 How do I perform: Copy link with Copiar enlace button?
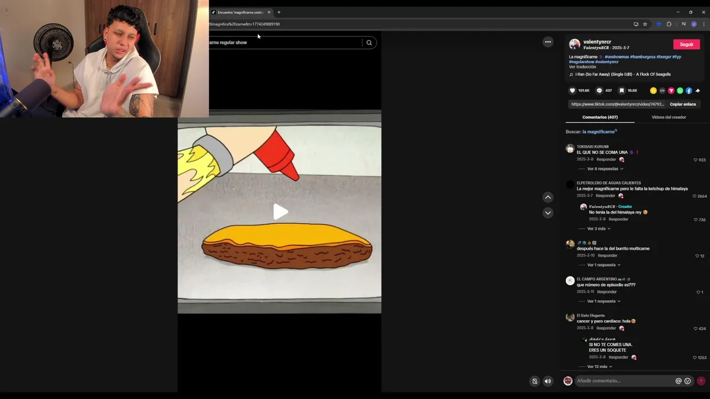[683, 104]
